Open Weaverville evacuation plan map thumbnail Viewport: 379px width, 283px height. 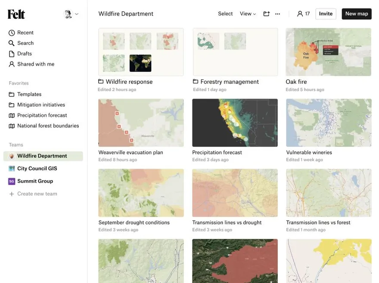(141, 123)
